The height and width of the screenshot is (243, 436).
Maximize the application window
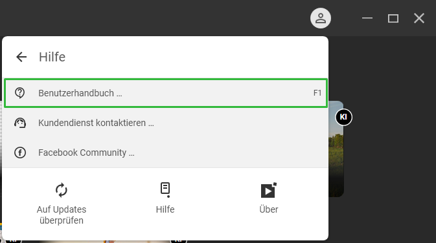point(393,18)
